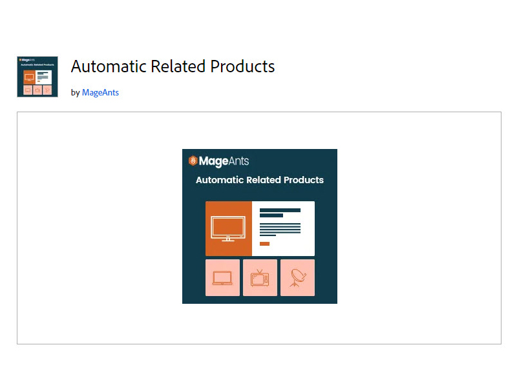Select the "Automatic Related Products" page heading
517x387 pixels.
(x=173, y=66)
